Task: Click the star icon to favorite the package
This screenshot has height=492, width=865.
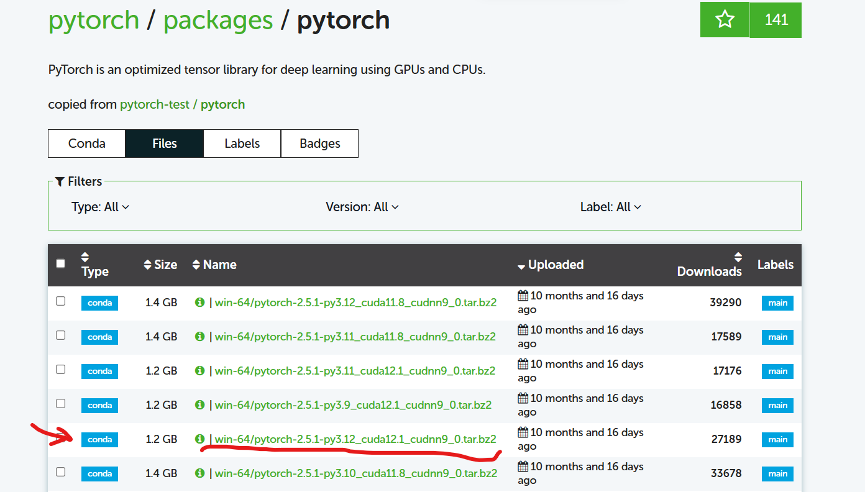Action: [x=724, y=19]
